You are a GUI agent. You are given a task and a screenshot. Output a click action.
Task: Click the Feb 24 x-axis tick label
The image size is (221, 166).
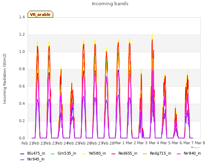(62, 143)
